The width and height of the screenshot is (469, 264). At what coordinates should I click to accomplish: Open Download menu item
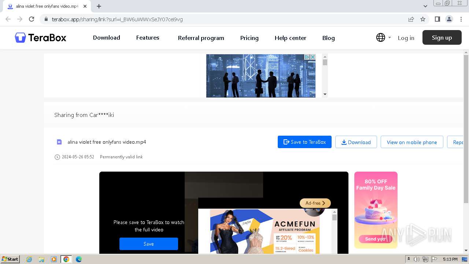[107, 37]
